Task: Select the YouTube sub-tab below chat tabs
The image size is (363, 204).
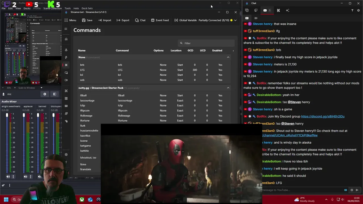Action: [247, 18]
